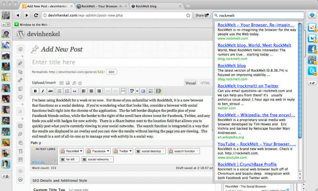Open the Facebook feed with badge 32

[312, 49]
